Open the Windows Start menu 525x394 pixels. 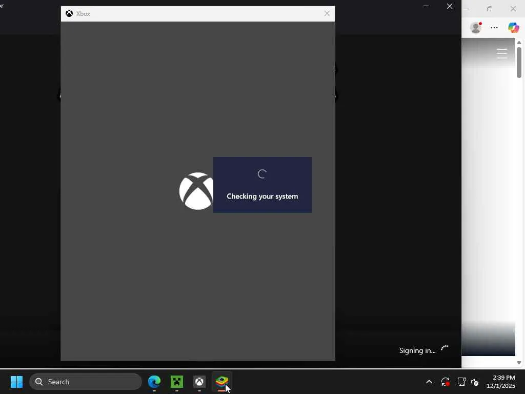click(x=16, y=382)
